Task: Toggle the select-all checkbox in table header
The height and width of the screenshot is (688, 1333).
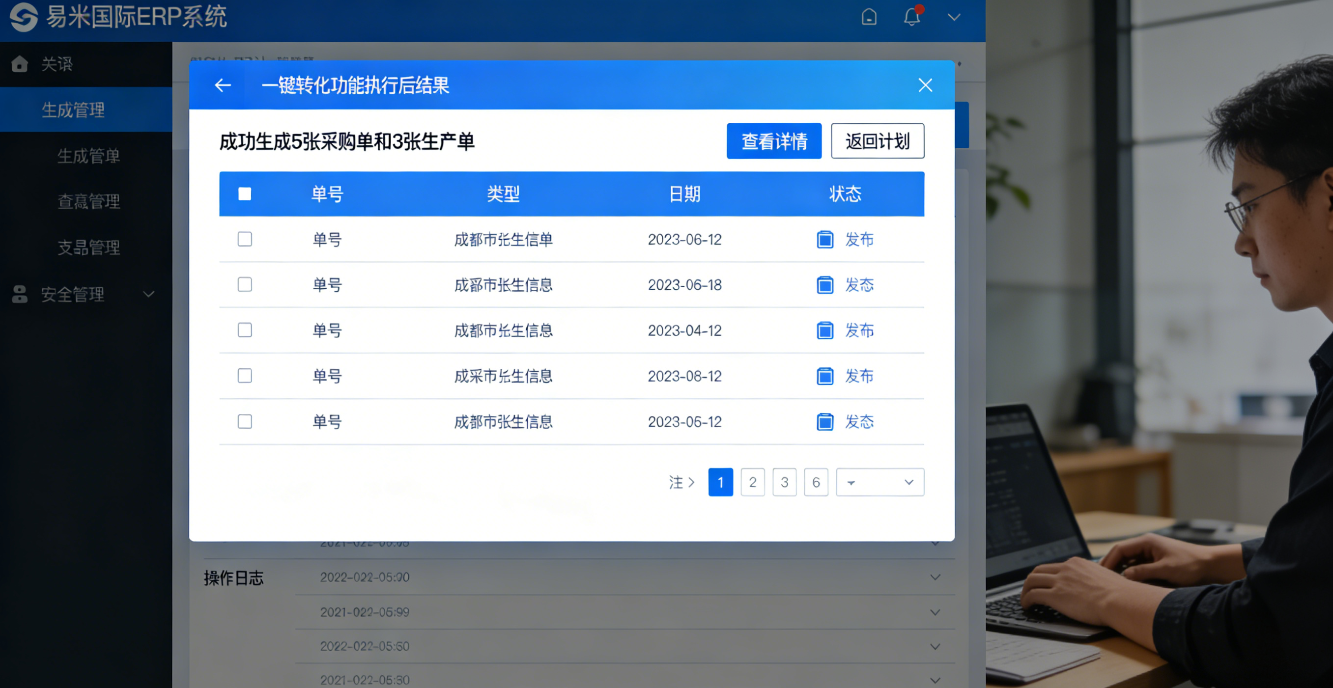Action: (x=245, y=194)
